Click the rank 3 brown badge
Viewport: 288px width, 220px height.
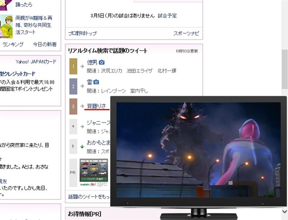coord(73,106)
